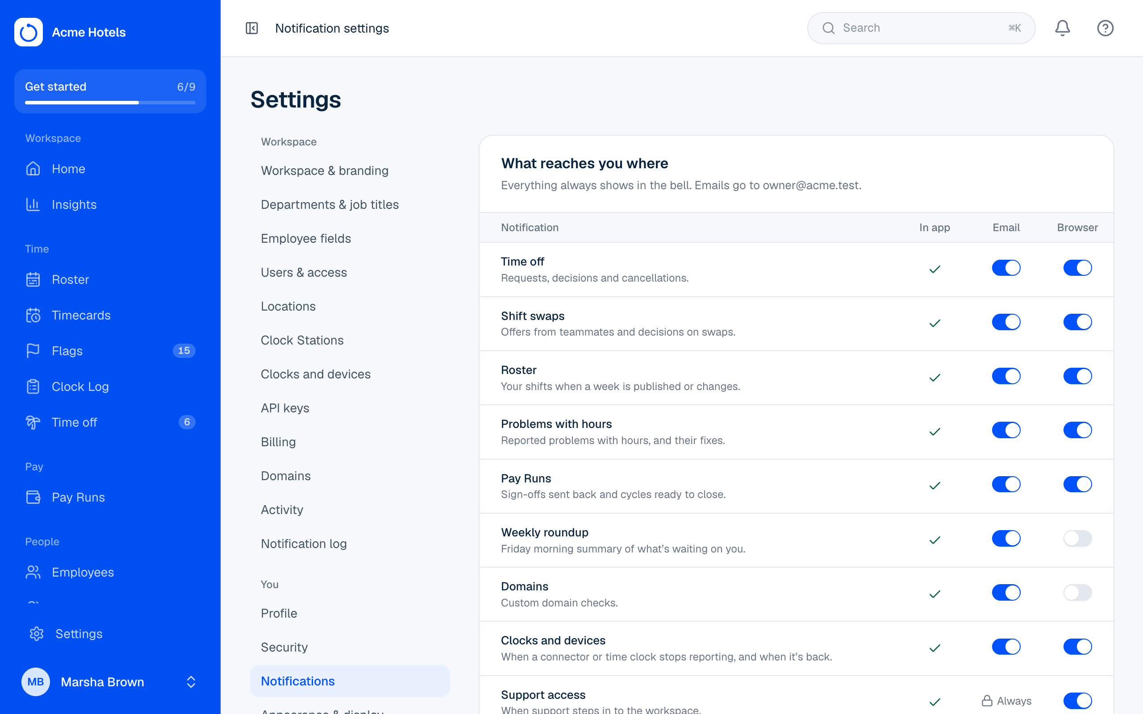Expand the Marsha Brown account switcher chevrons
1143x714 pixels.
[191, 682]
